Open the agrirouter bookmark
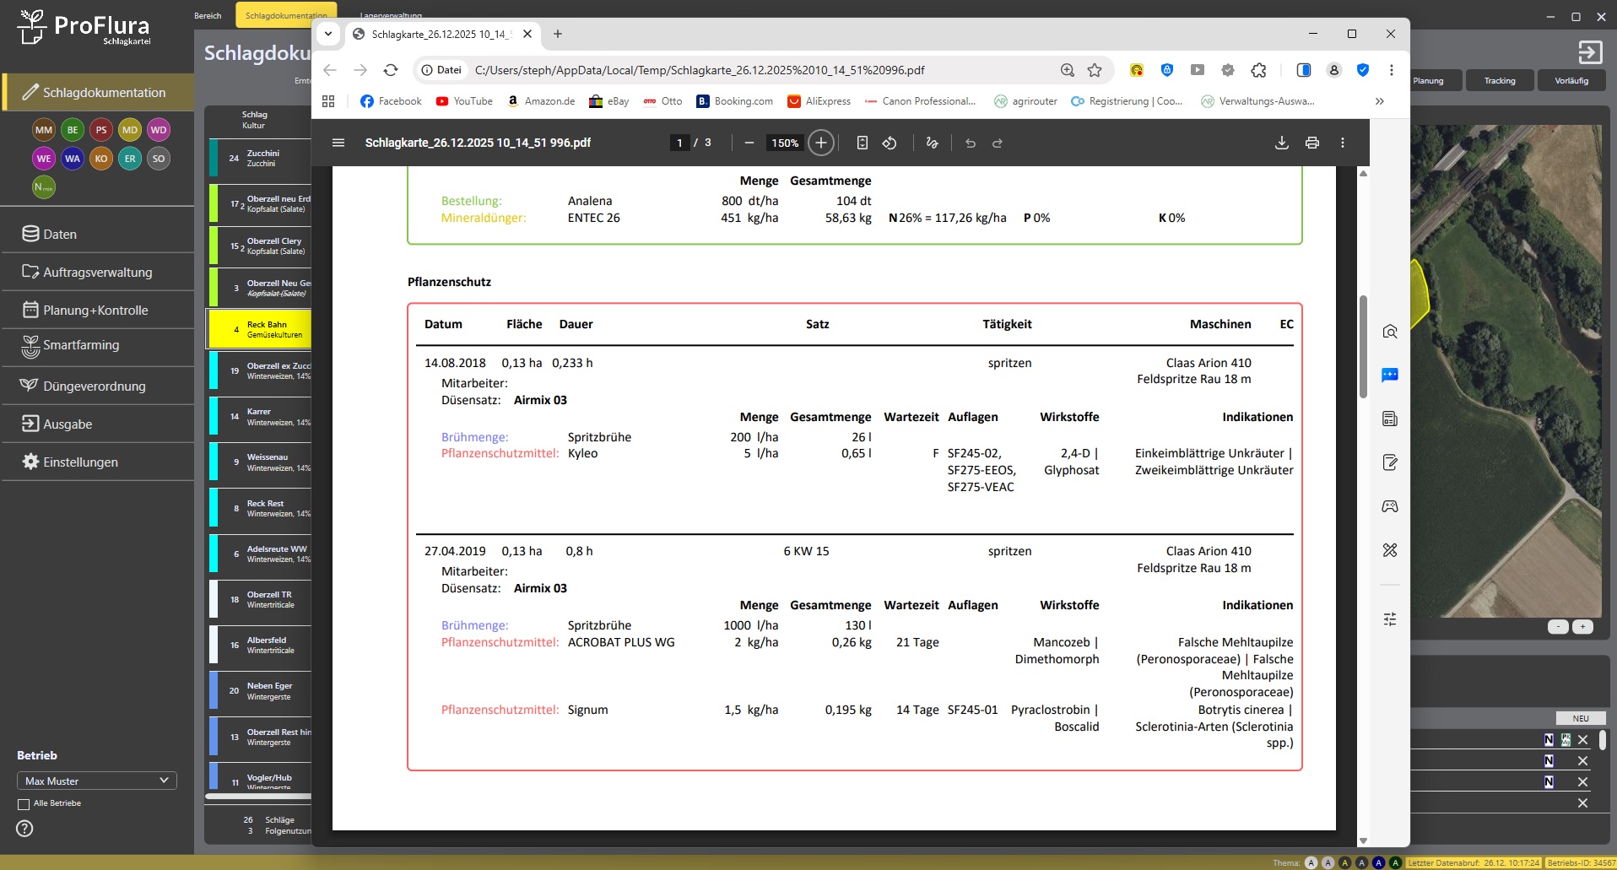The image size is (1617, 870). (x=1025, y=101)
